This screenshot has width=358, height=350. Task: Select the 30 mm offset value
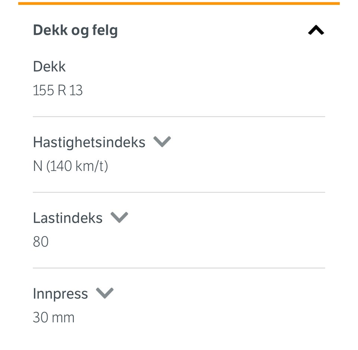(x=54, y=318)
